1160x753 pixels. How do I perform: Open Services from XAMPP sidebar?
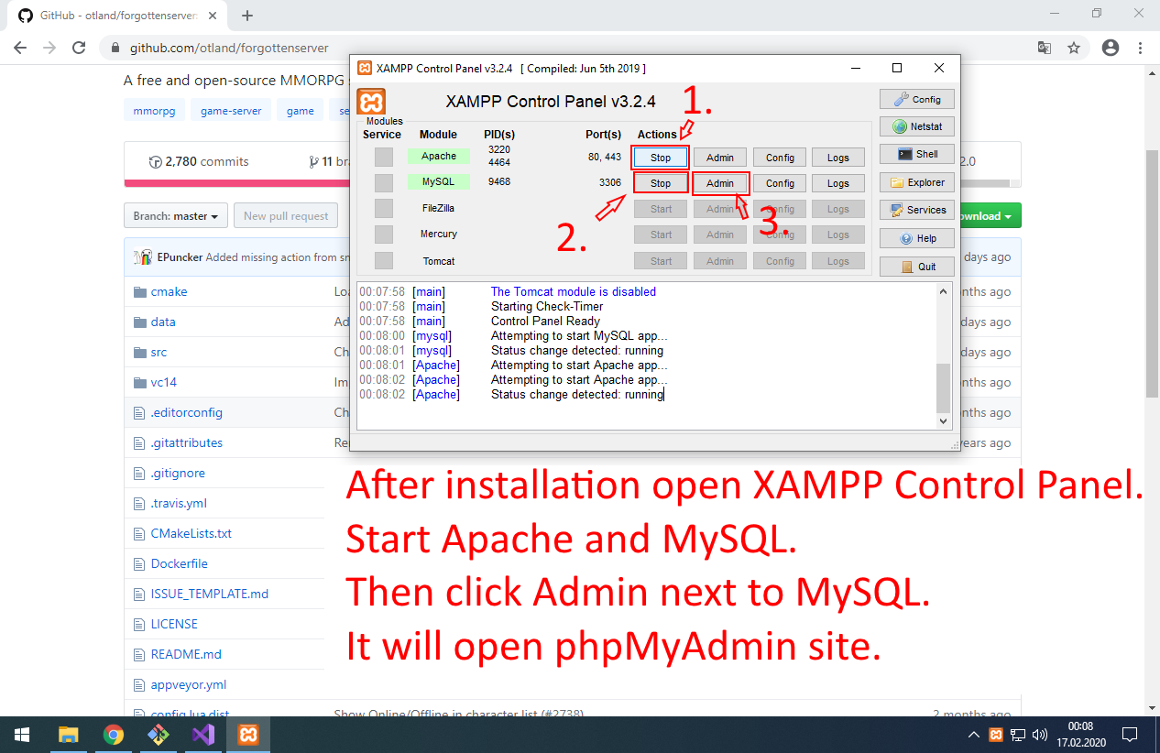coord(917,210)
